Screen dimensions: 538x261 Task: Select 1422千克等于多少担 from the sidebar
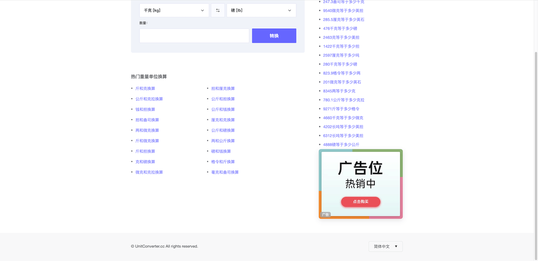341,46
